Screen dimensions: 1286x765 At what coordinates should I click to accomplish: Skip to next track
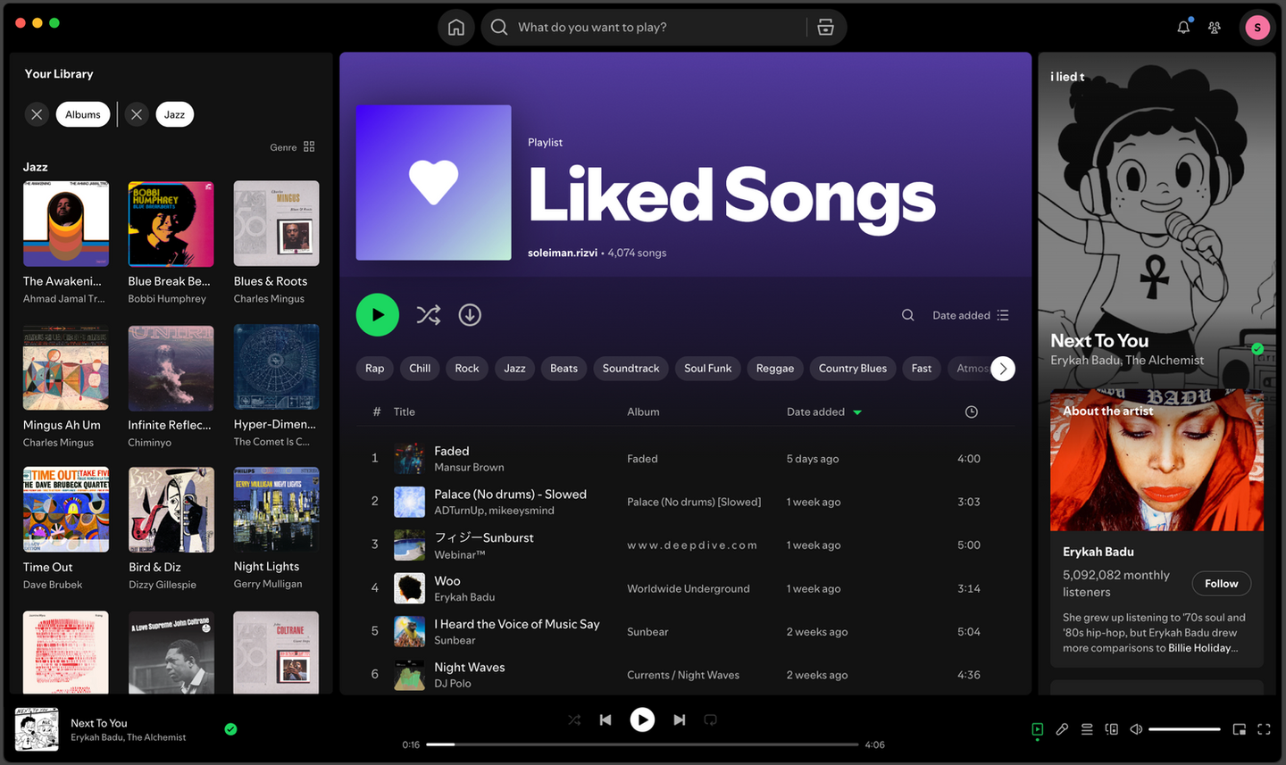click(x=679, y=719)
